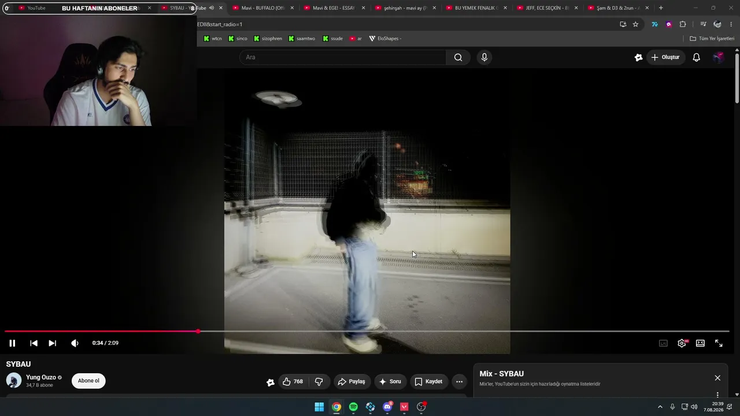
Task: Open Yung Ouzo channel avatar
Action: pos(14,381)
